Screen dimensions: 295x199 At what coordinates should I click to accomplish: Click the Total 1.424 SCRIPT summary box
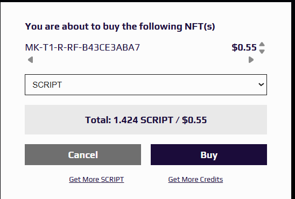pyautogui.click(x=146, y=120)
